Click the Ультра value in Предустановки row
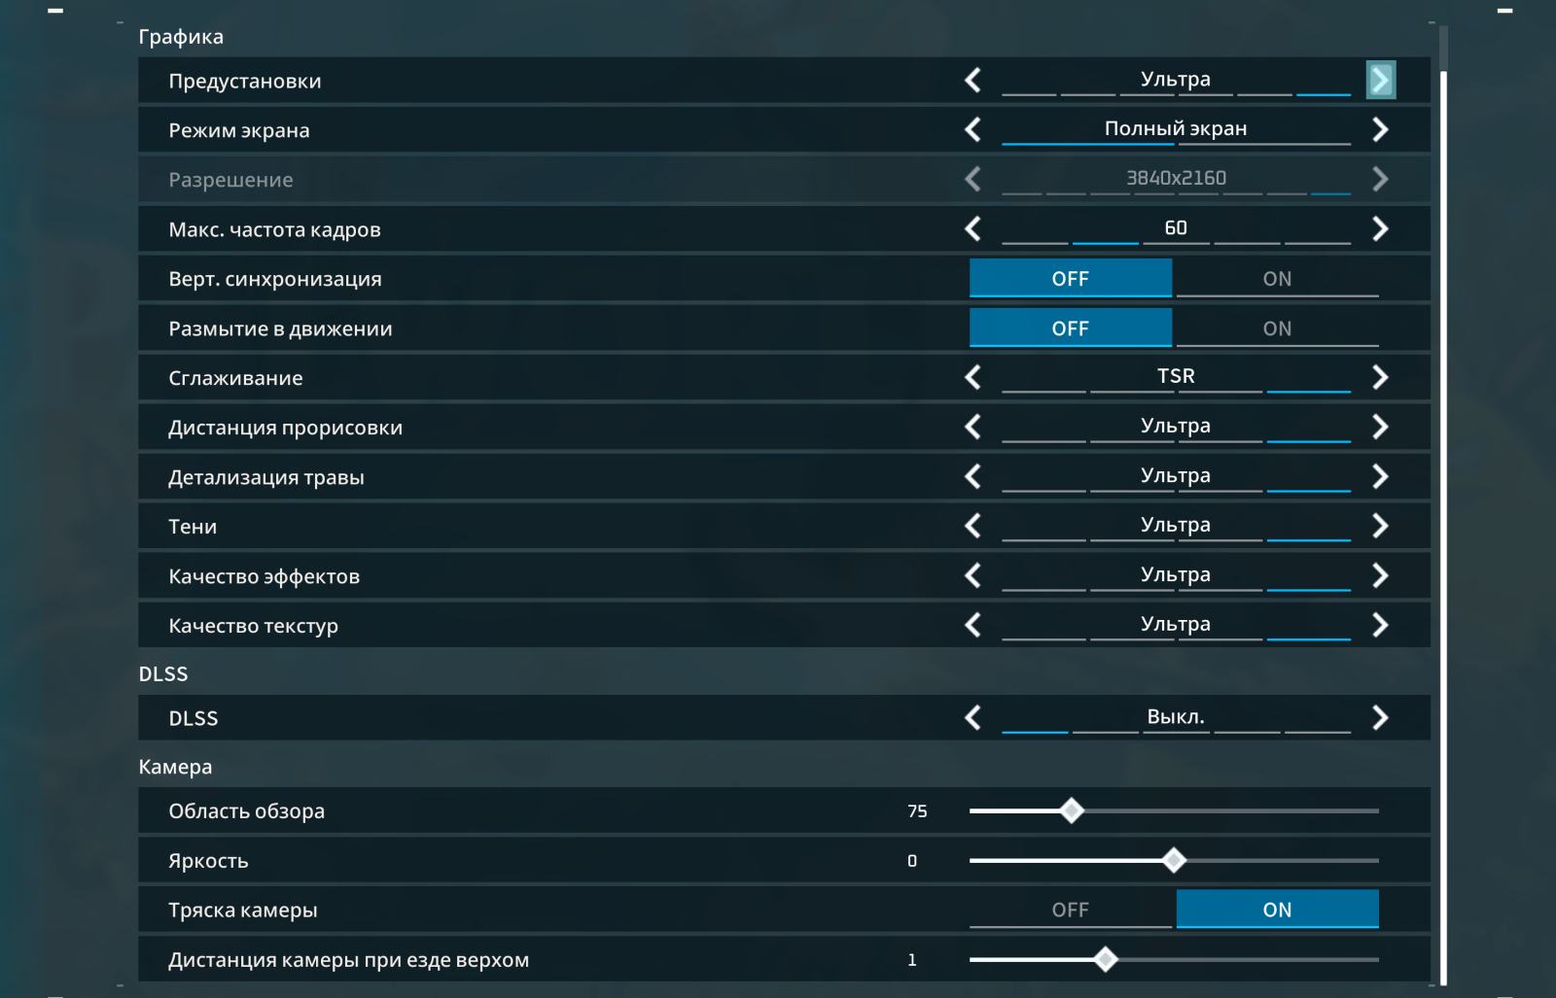 1176,79
